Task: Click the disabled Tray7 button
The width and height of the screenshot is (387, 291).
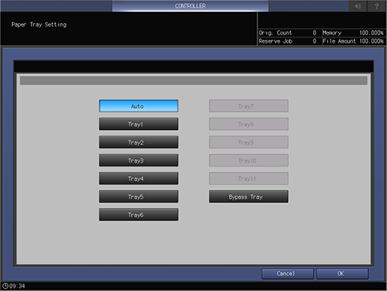Action: click(249, 106)
